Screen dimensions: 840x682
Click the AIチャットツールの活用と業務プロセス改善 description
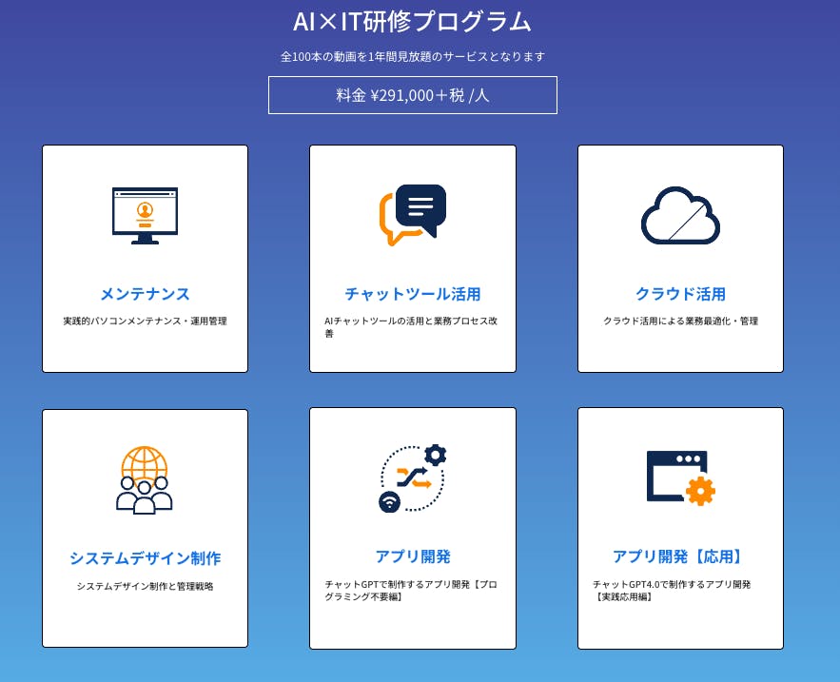pyautogui.click(x=411, y=327)
